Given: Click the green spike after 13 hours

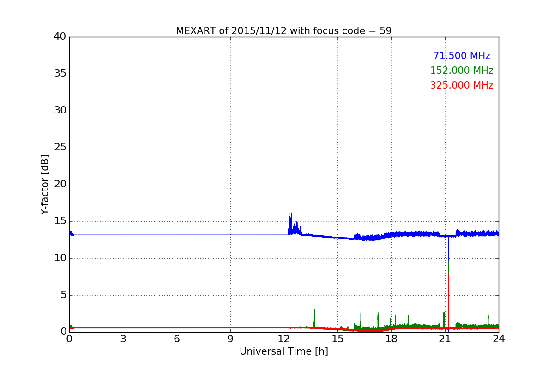Looking at the screenshot, I should click(x=314, y=318).
